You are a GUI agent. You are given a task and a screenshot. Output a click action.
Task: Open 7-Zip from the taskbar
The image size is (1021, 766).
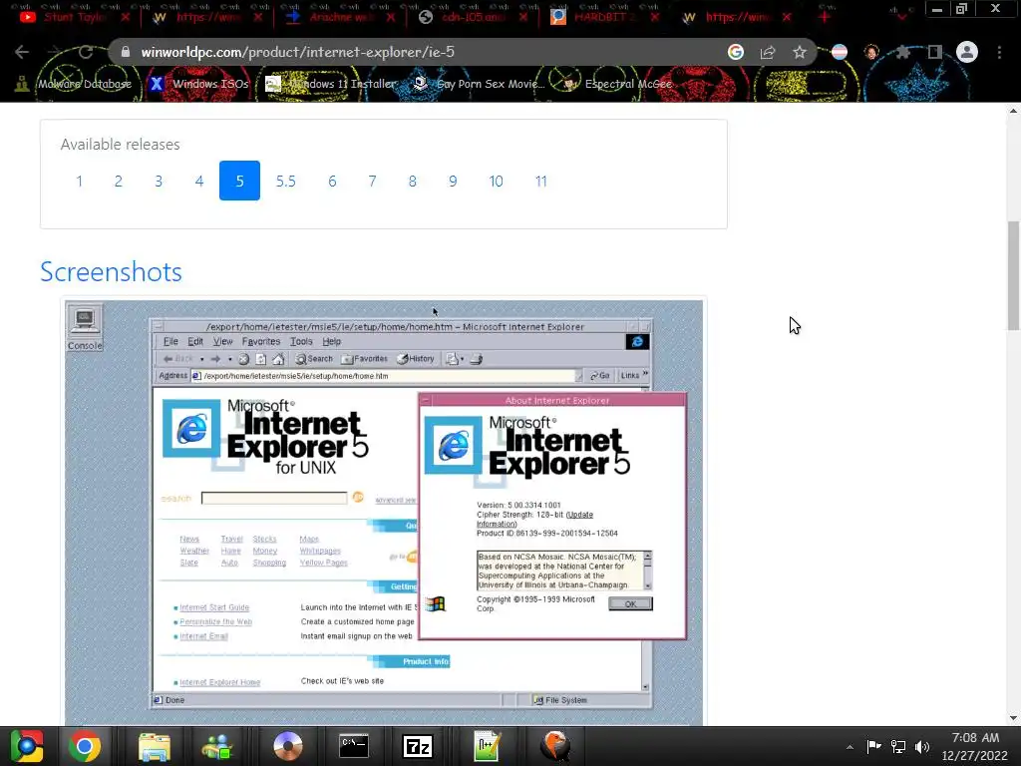pos(418,746)
